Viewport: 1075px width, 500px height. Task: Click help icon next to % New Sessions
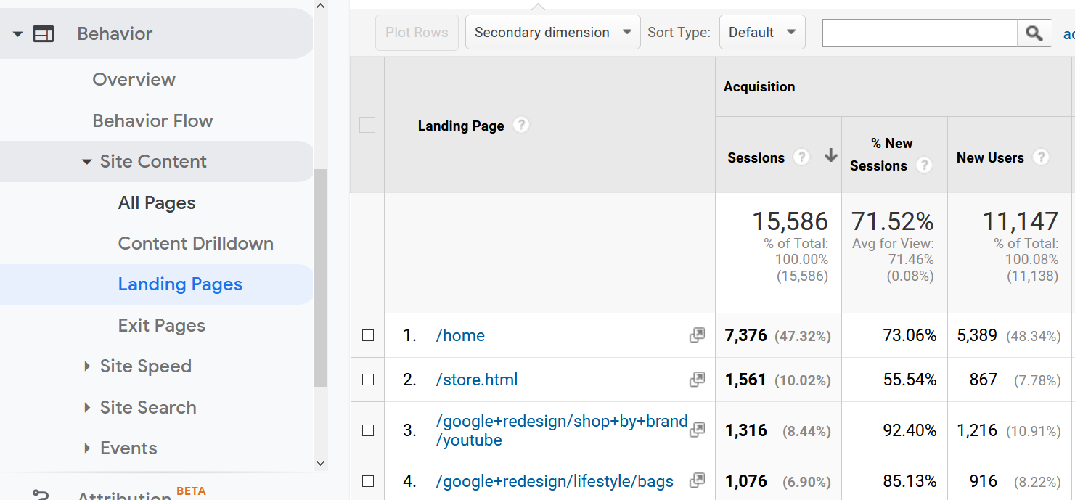[x=923, y=165]
